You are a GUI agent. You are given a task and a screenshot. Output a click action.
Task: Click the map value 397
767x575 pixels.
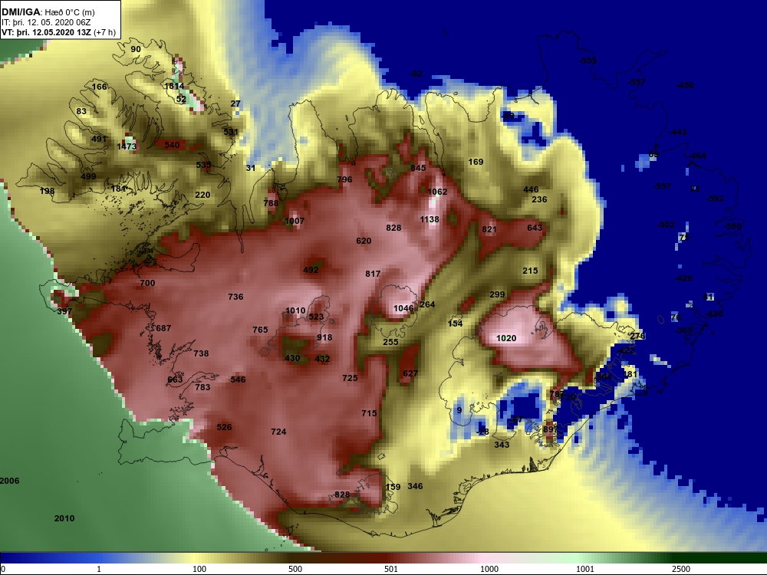pos(64,311)
